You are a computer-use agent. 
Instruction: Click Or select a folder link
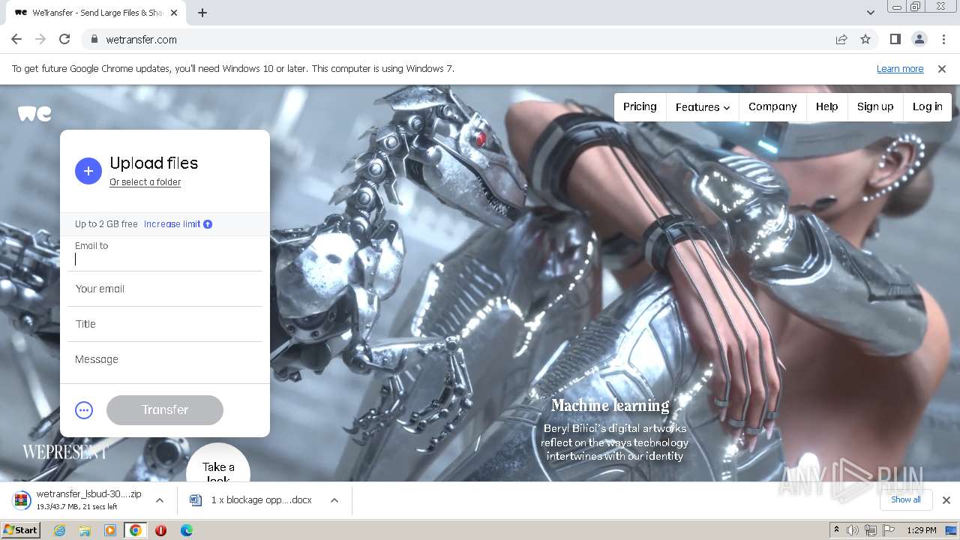point(145,182)
